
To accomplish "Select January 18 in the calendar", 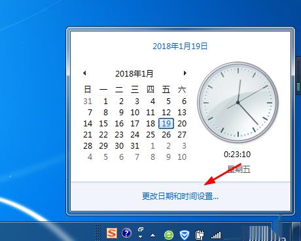I will [150, 124].
